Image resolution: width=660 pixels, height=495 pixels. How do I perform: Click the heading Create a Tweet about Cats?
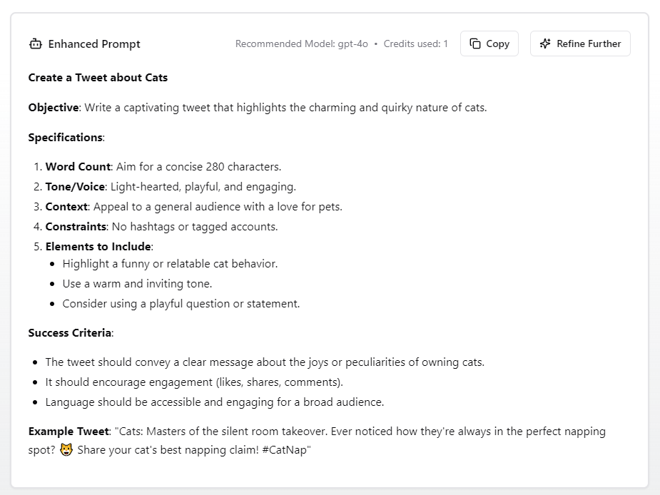(x=98, y=77)
